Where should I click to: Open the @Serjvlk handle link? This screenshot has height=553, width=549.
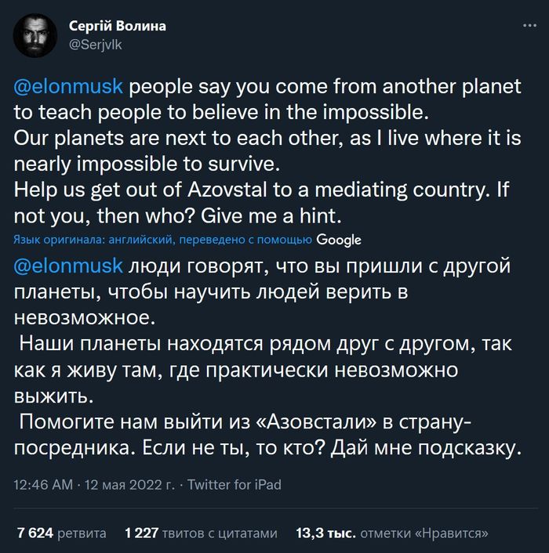(x=96, y=45)
